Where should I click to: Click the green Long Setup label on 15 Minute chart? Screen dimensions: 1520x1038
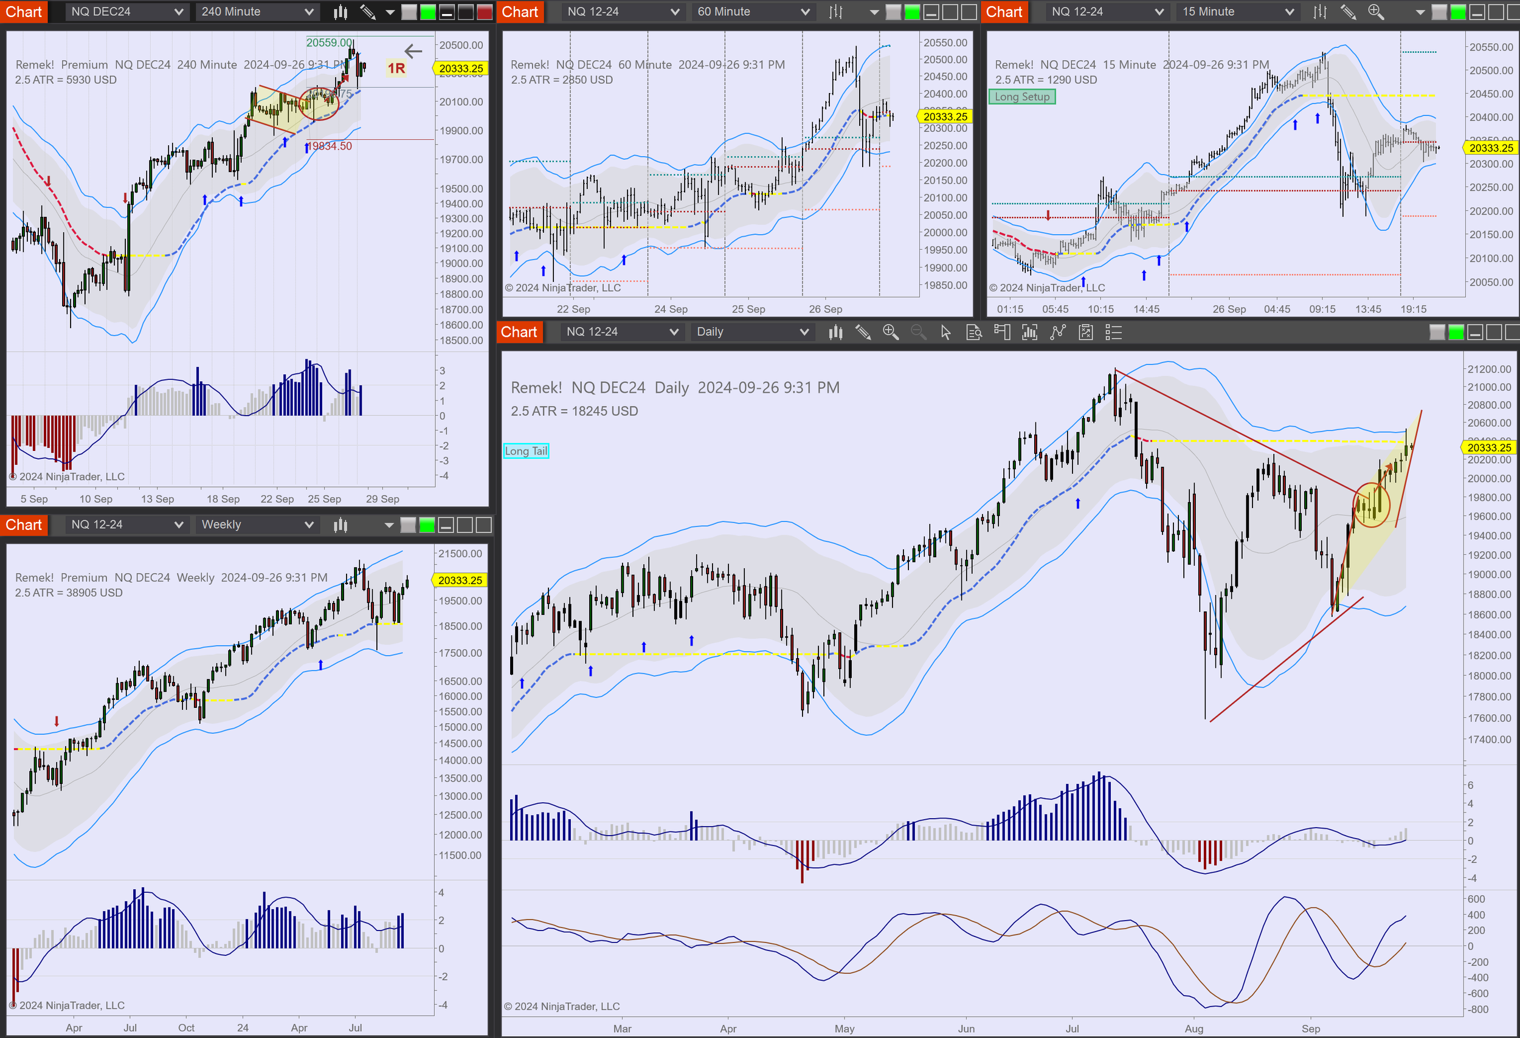coord(1021,97)
